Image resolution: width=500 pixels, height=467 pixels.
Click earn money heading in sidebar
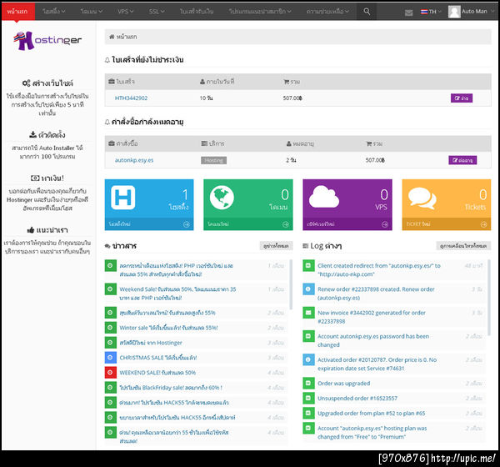click(47, 178)
